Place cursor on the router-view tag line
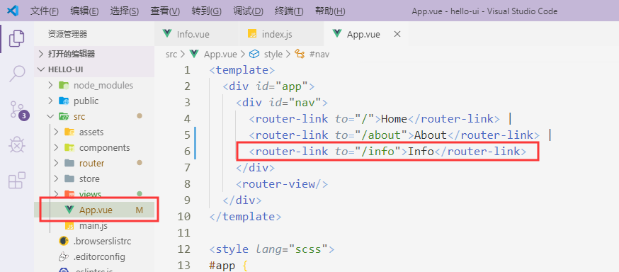 282,184
